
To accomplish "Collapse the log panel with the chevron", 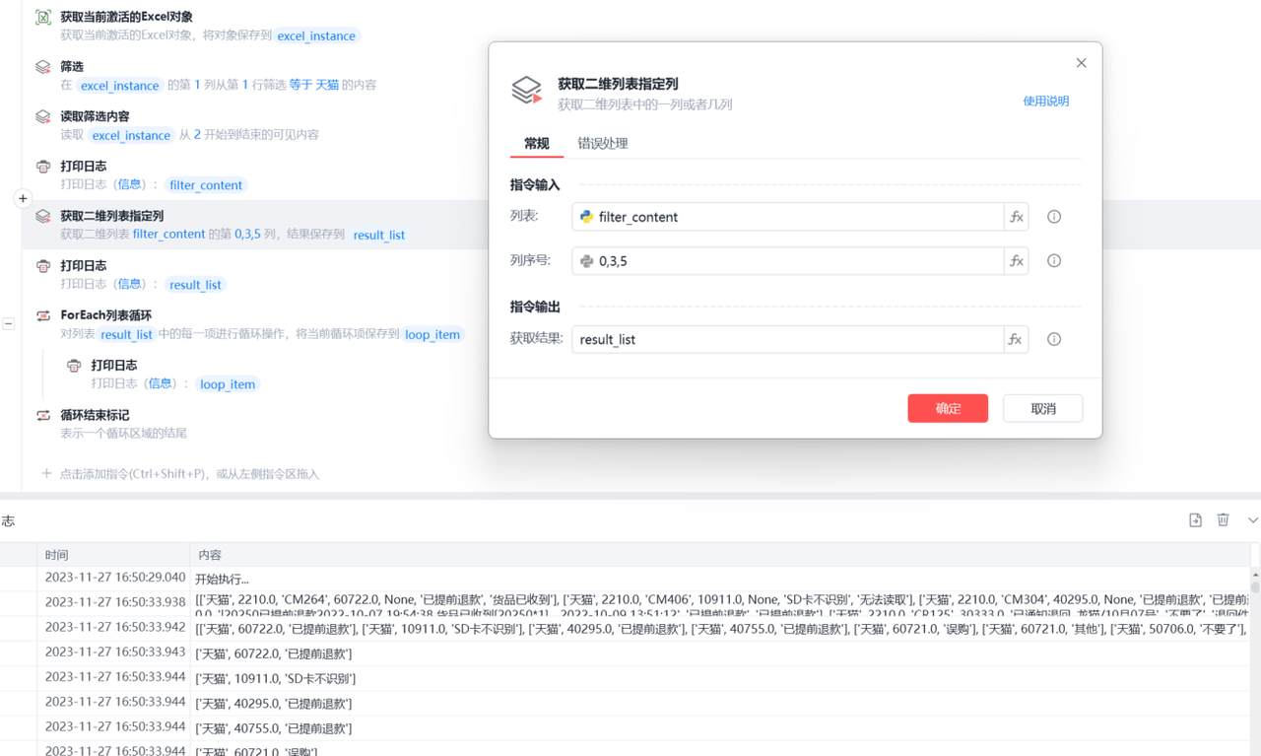I will coord(1252,519).
